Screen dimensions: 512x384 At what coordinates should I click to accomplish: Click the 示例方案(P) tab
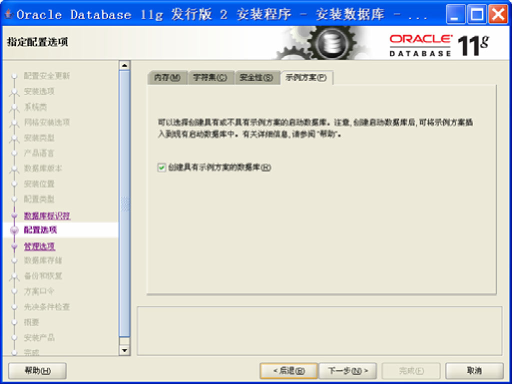306,77
